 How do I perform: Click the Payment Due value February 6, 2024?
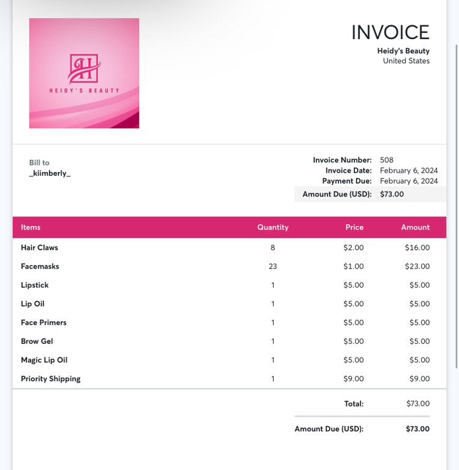[409, 181]
